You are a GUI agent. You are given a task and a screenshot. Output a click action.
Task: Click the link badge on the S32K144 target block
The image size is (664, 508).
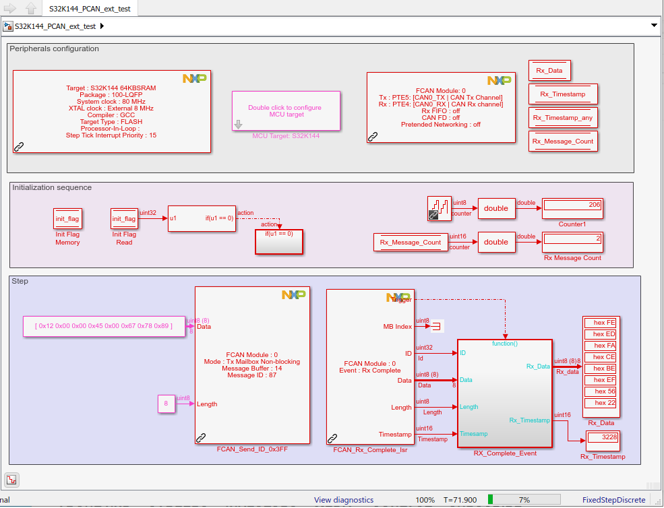point(19,146)
